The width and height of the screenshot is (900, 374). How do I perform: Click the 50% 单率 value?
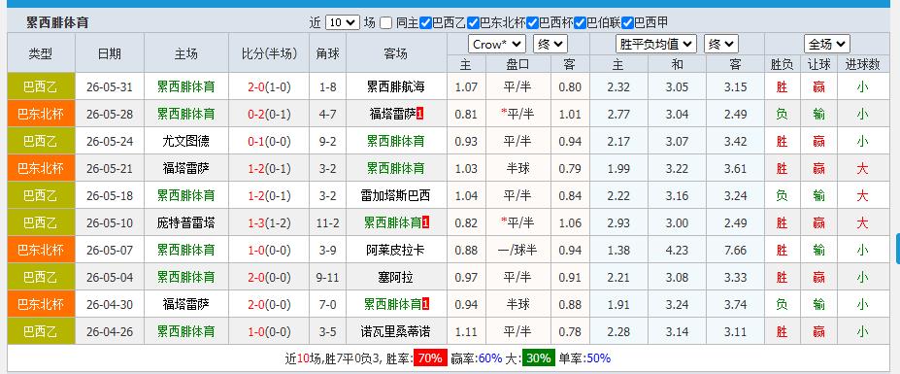click(598, 357)
